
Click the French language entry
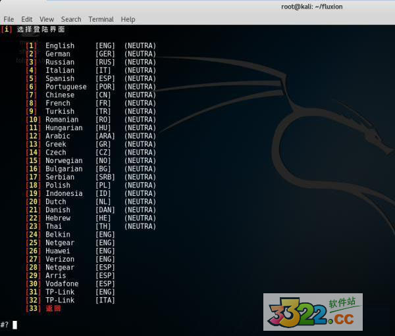(58, 103)
